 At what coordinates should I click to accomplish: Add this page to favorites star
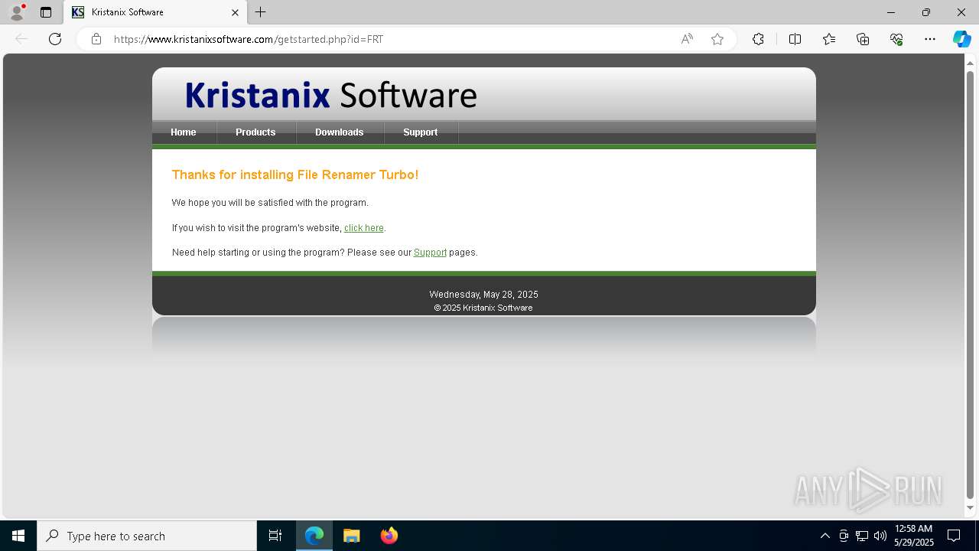(717, 39)
